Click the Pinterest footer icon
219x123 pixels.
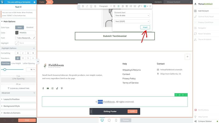click(62, 88)
